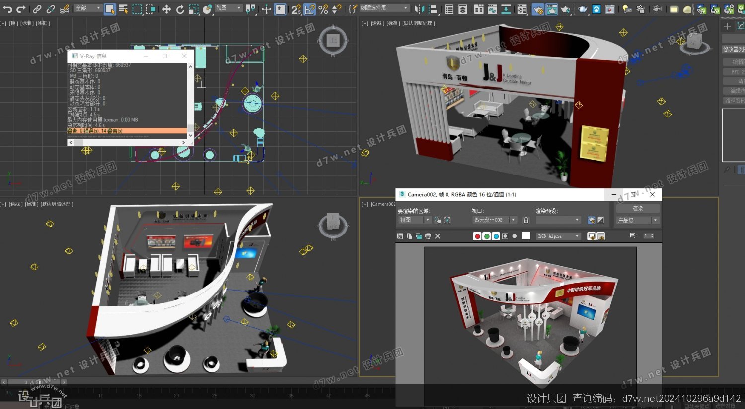This screenshot has width=745, height=409.
Task: Open the RGB Alpha channel dropdown
Action: click(x=559, y=236)
